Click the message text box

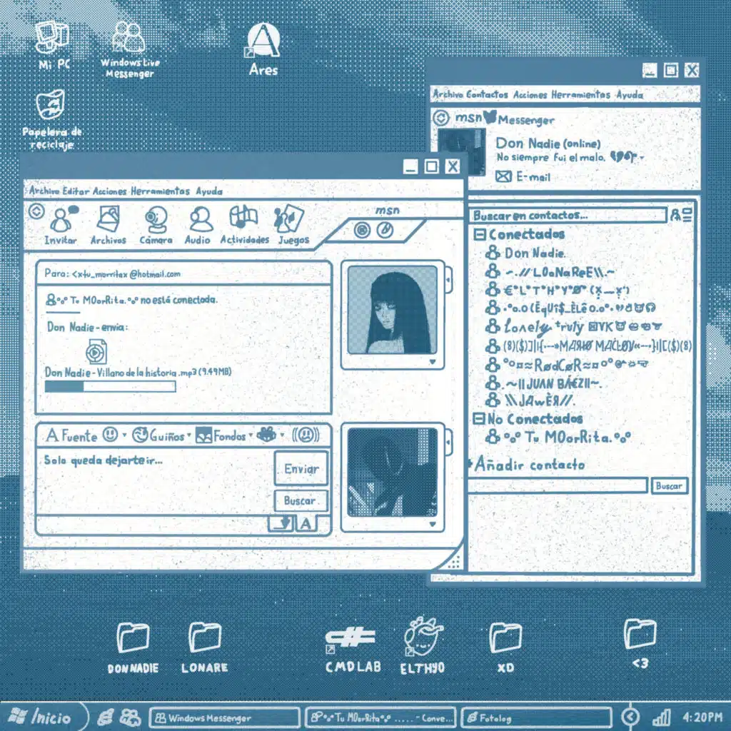tap(156, 482)
